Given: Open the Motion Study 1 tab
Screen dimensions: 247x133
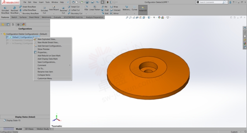Looking at the screenshot, I should [x=44, y=129].
